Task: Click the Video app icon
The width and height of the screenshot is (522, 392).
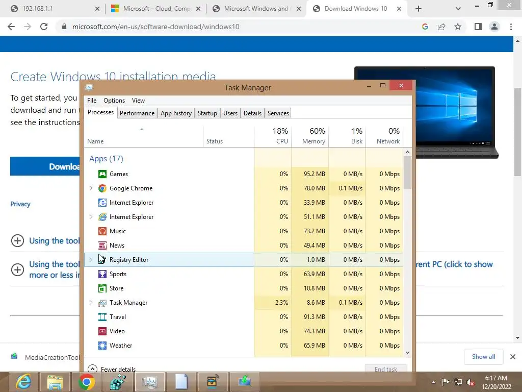Action: pos(102,331)
